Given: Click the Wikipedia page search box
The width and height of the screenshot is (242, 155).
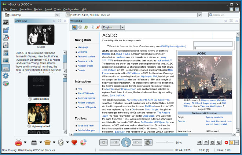Looking at the screenshot, I should [x=213, y=44].
